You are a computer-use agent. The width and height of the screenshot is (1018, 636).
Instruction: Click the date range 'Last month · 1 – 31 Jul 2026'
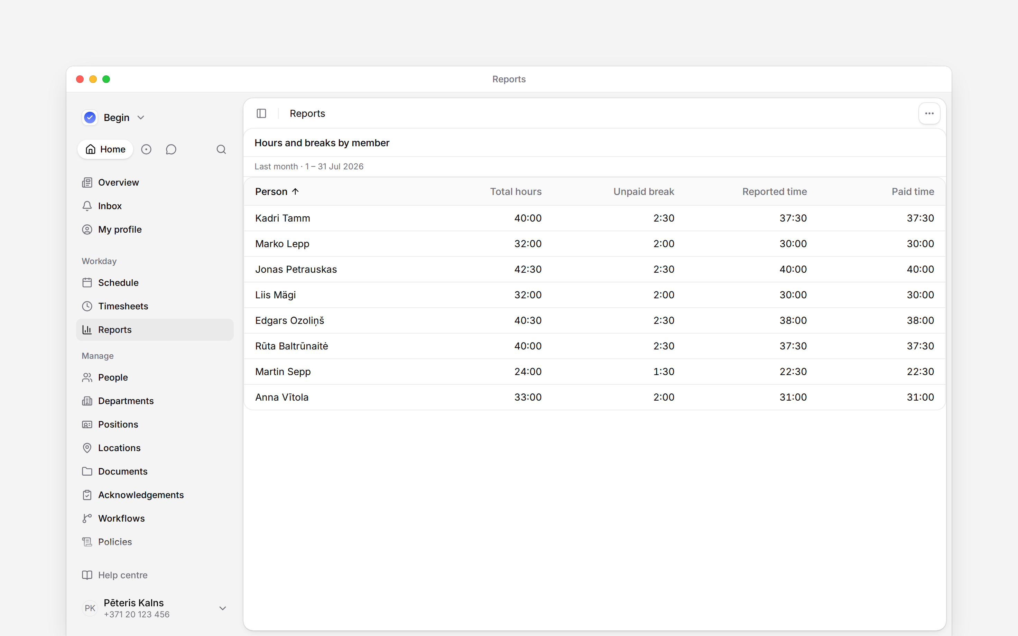click(309, 167)
